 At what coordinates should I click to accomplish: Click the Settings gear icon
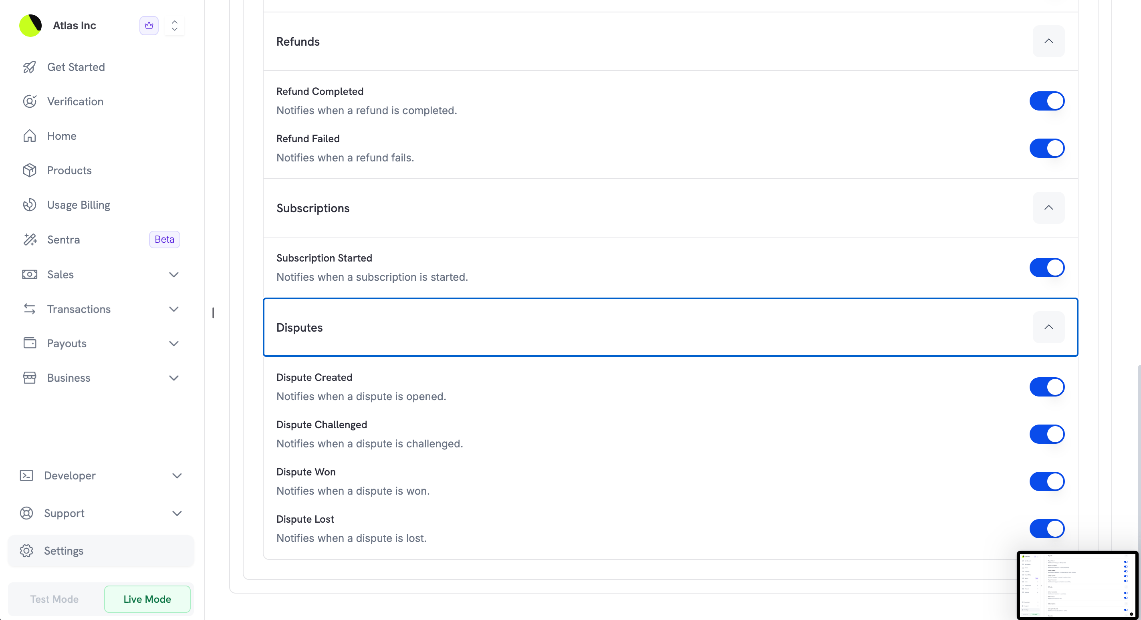26,551
